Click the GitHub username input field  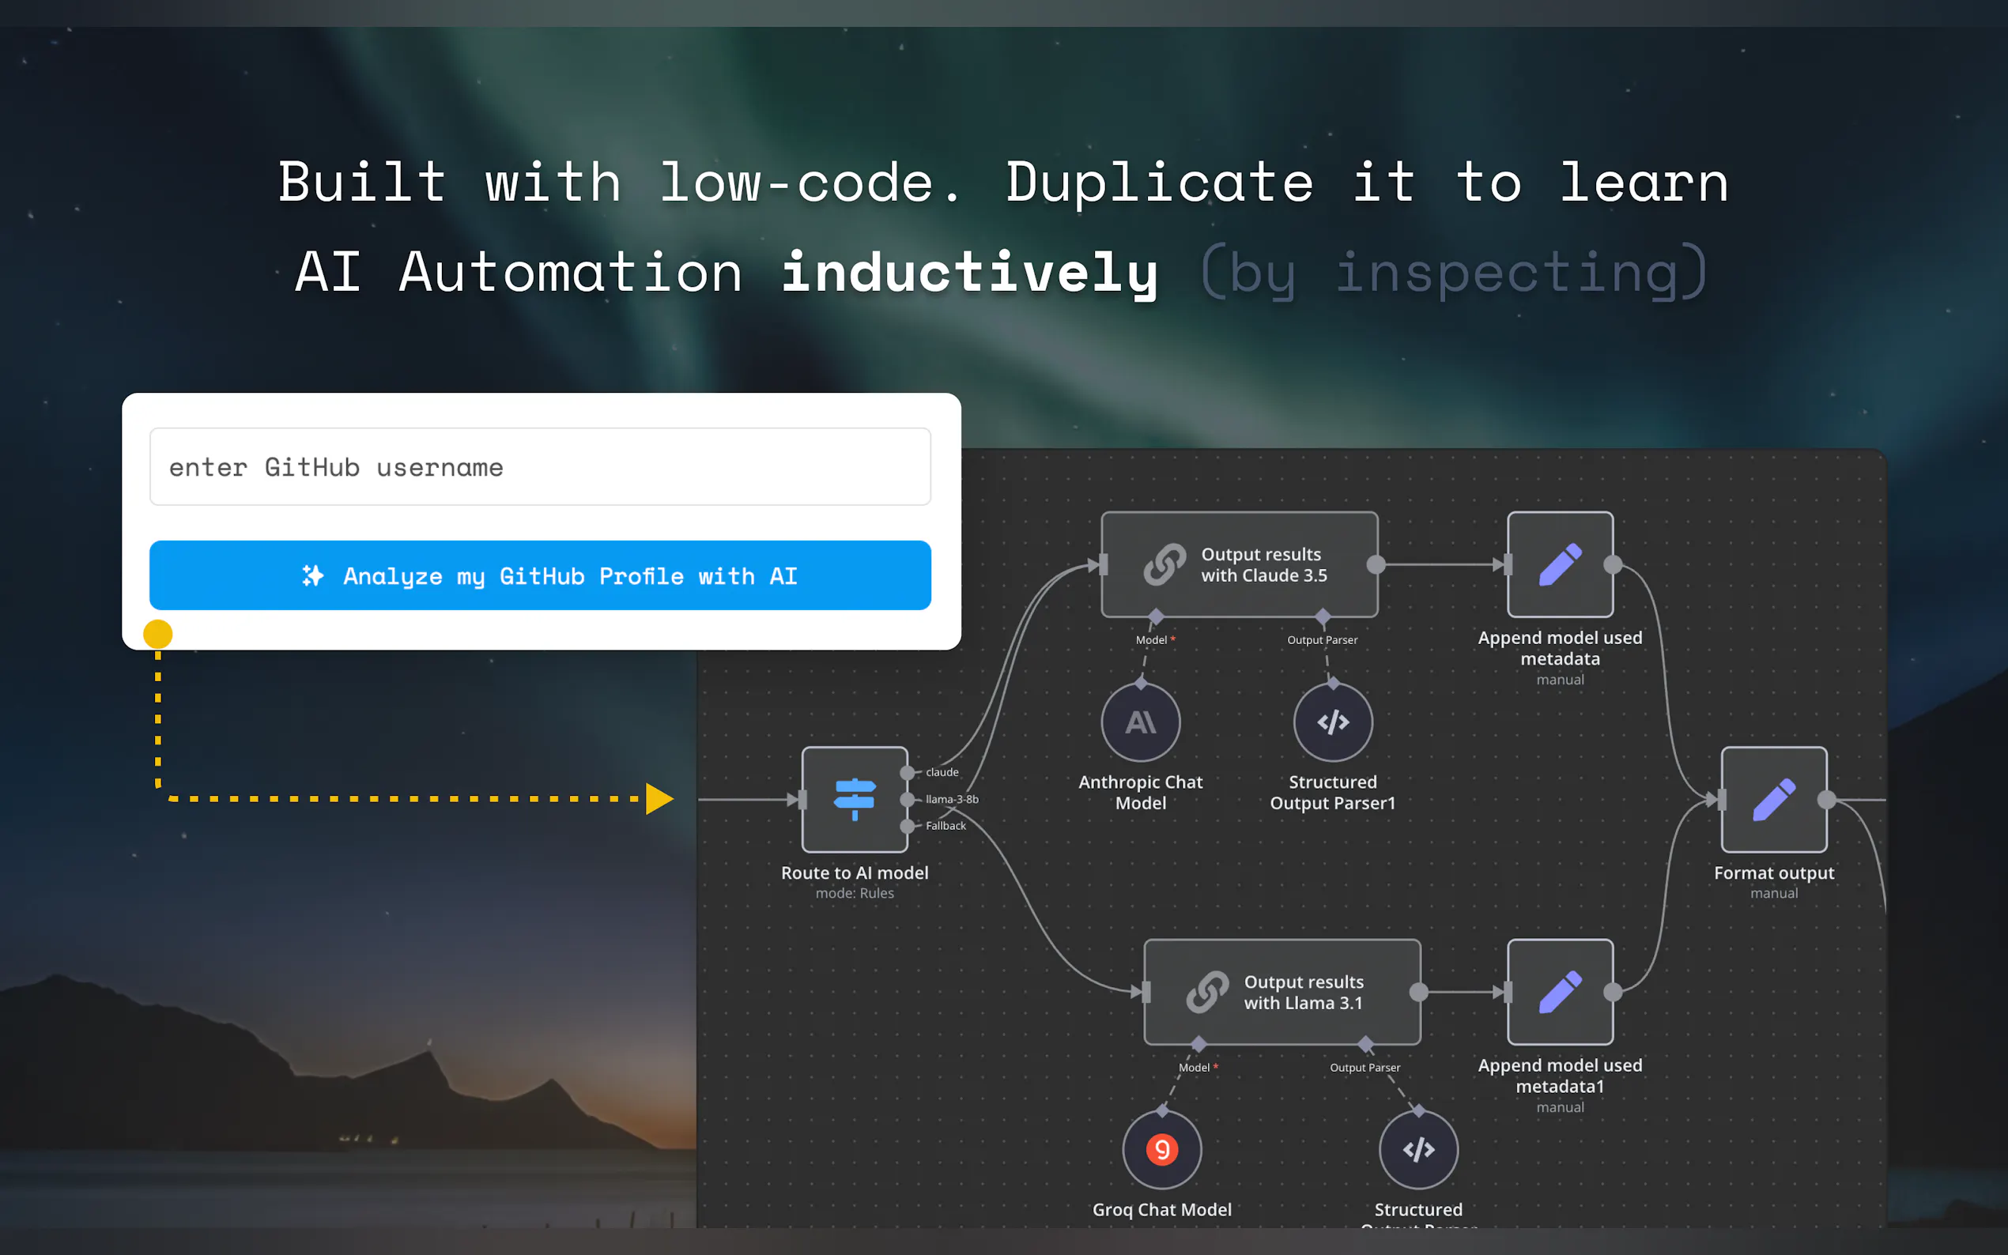pyautogui.click(x=540, y=467)
